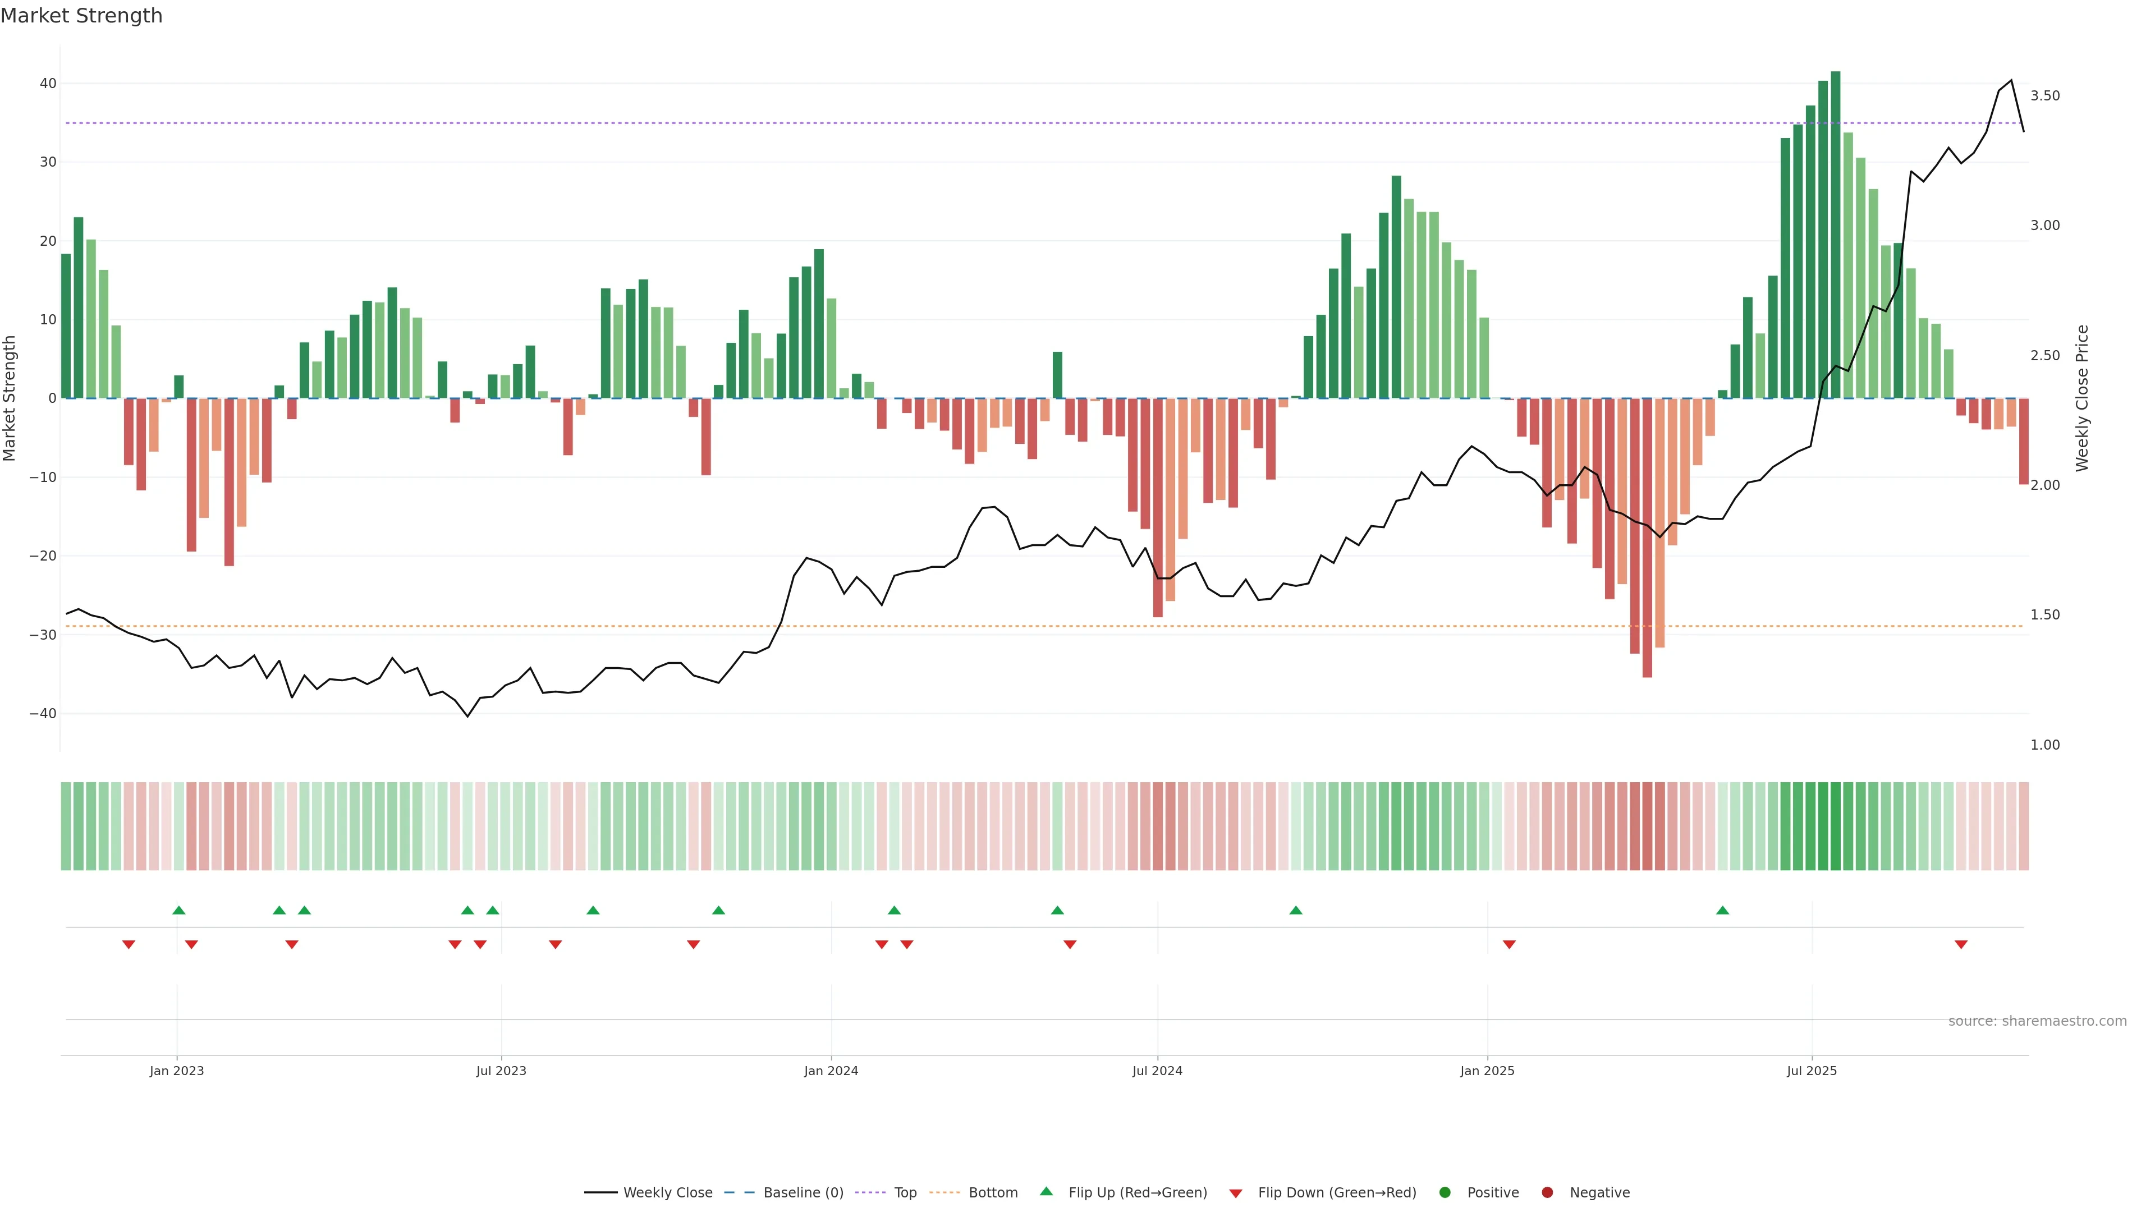The height and width of the screenshot is (1212, 2155).
Task: Click the first red flip-down triangle marker
Action: click(129, 945)
